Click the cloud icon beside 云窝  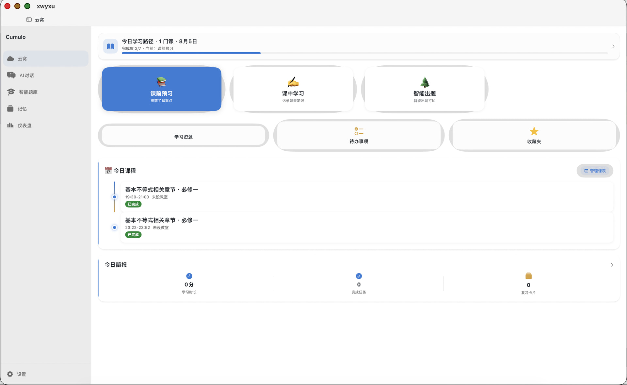10,59
